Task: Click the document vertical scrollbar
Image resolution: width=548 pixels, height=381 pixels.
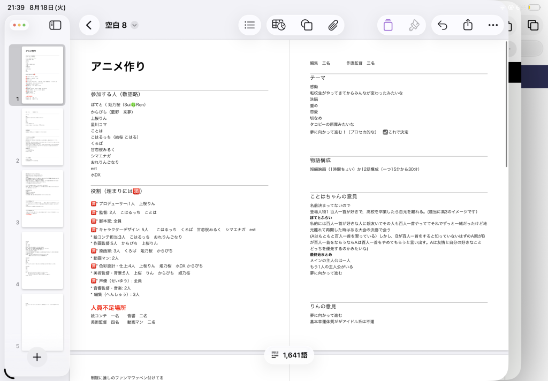Action: pos(506,104)
